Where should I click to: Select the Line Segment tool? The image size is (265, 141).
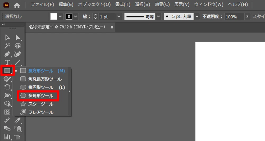18,62
